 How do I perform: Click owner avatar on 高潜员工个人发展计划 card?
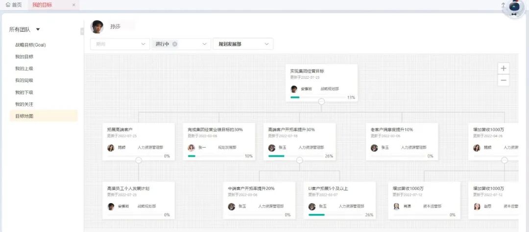[x=111, y=207]
